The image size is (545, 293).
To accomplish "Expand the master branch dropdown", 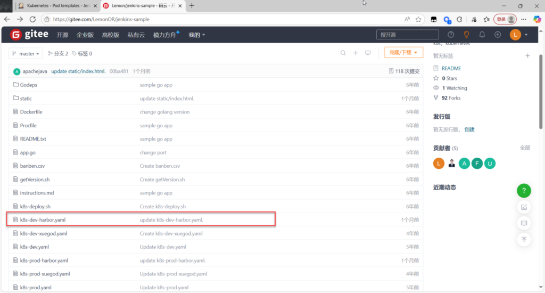I will (26, 54).
